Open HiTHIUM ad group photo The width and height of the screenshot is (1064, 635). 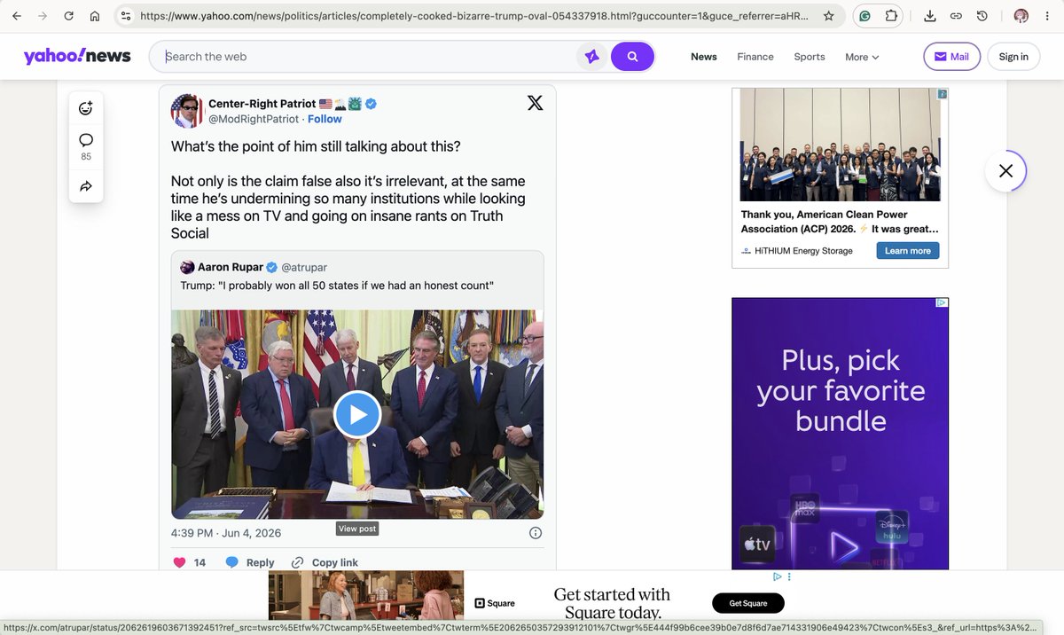click(840, 145)
